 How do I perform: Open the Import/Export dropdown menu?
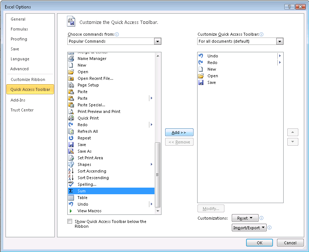[249, 228]
